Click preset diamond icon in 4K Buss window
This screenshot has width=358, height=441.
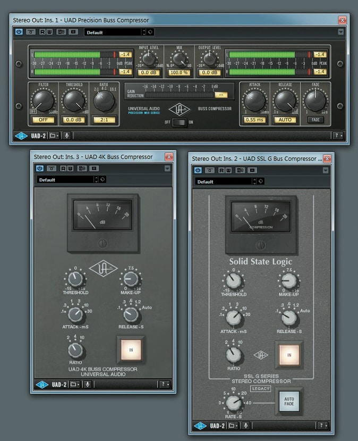coord(103,179)
